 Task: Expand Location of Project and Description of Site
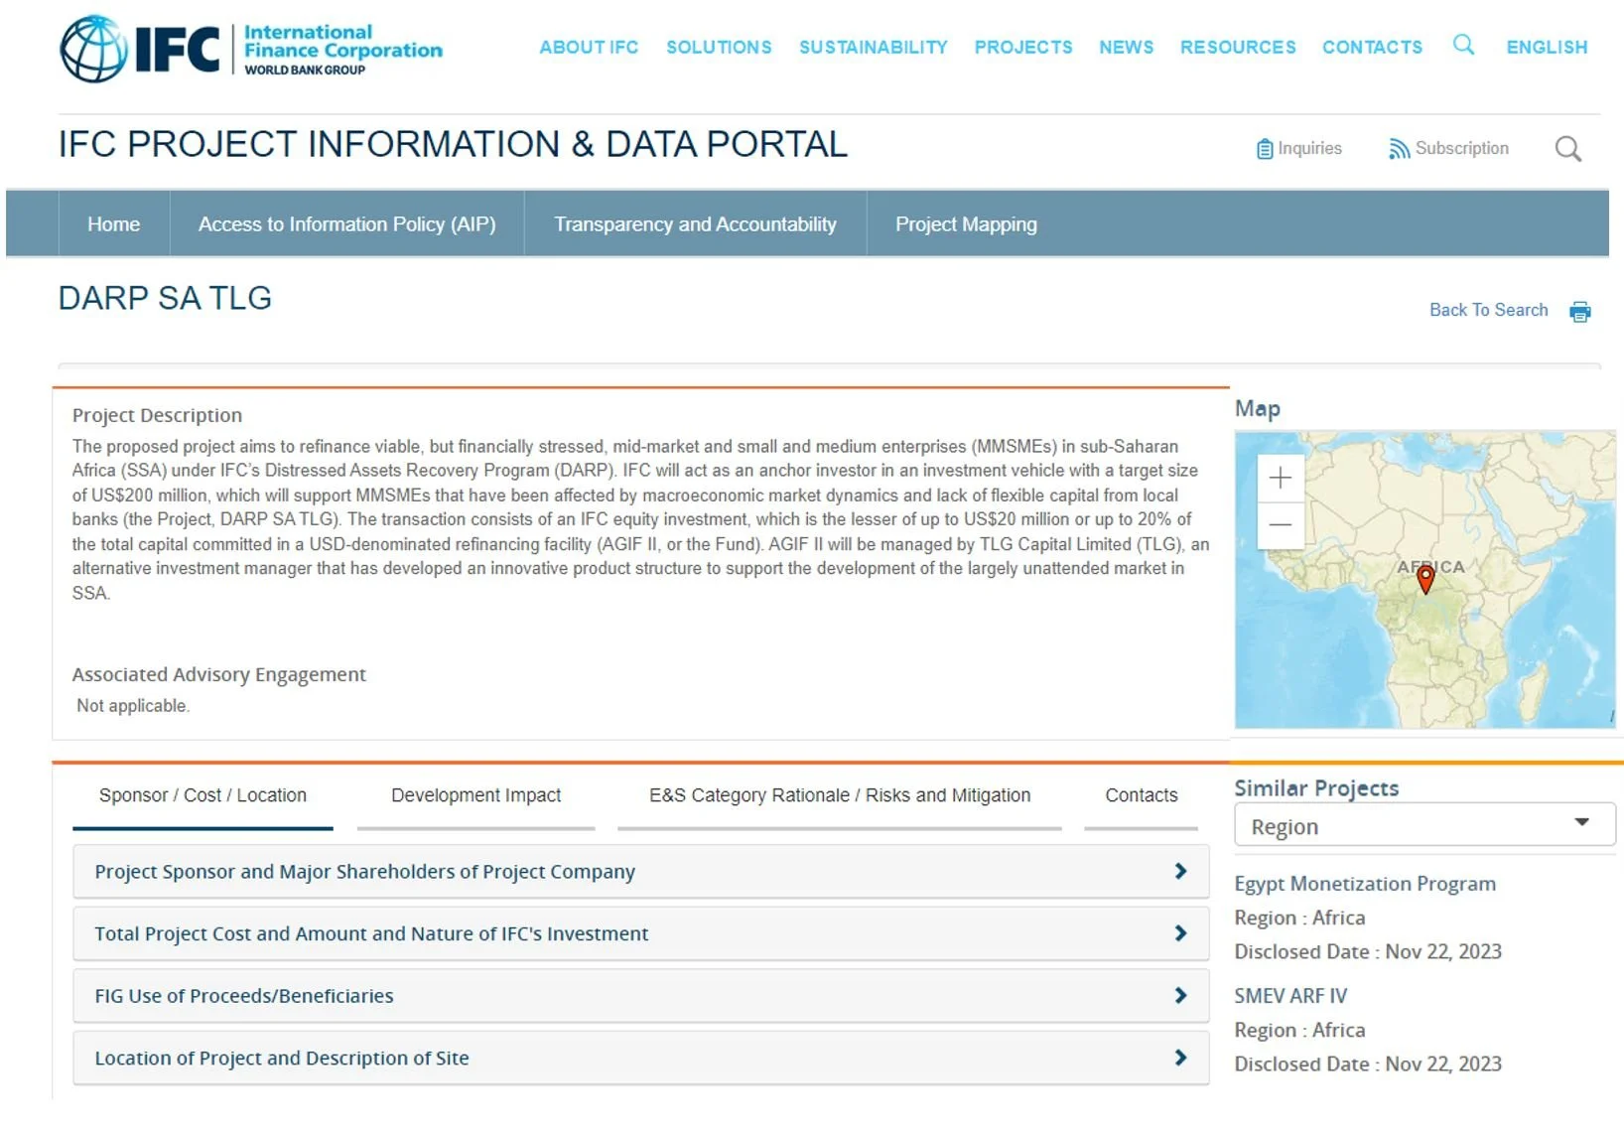click(641, 1059)
